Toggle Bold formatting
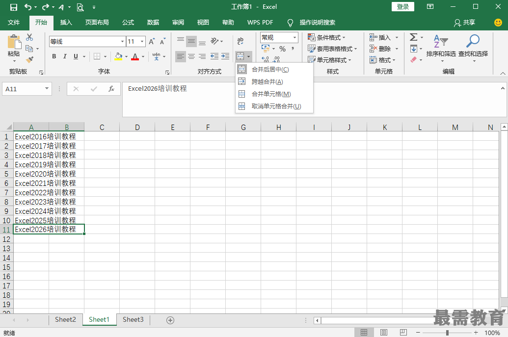Screen dimensions: 508x337 coord(54,56)
